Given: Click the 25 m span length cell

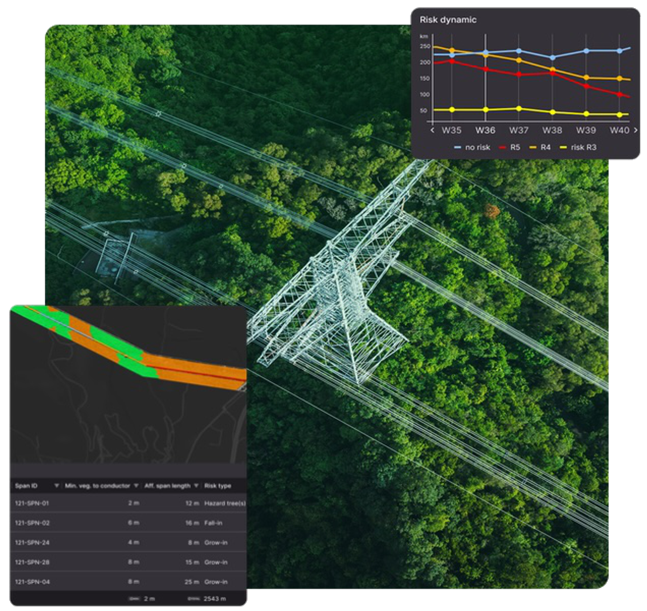Looking at the screenshot, I should pyautogui.click(x=192, y=582).
